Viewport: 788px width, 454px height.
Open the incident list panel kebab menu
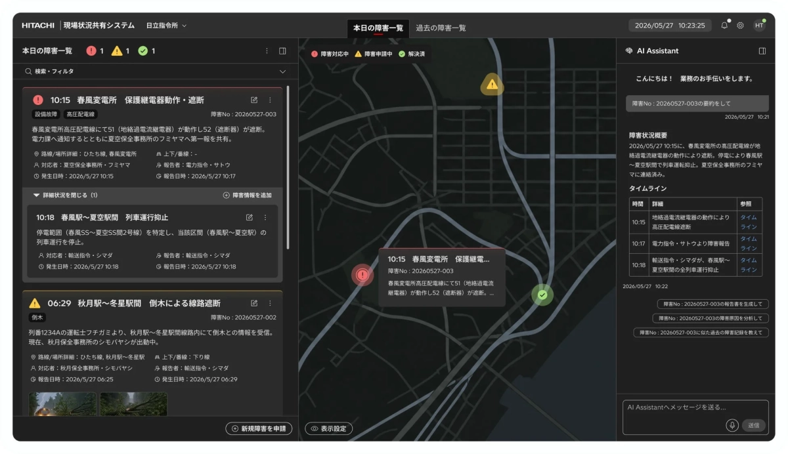[267, 51]
